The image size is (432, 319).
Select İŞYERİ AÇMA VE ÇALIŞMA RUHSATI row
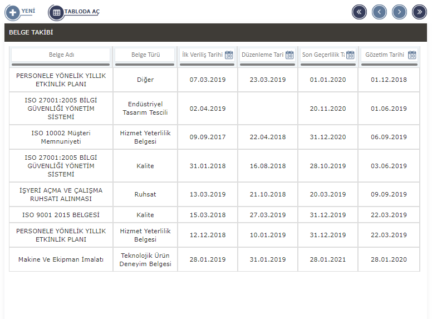click(x=61, y=194)
